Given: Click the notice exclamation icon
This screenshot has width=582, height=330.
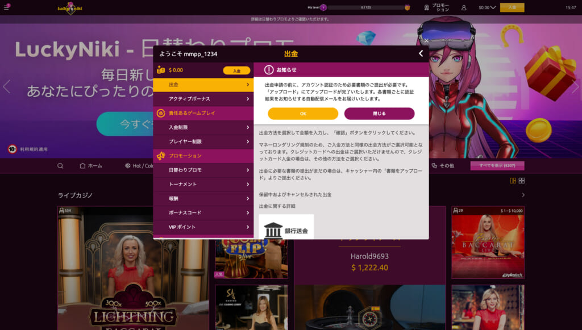Looking at the screenshot, I should pyautogui.click(x=269, y=70).
